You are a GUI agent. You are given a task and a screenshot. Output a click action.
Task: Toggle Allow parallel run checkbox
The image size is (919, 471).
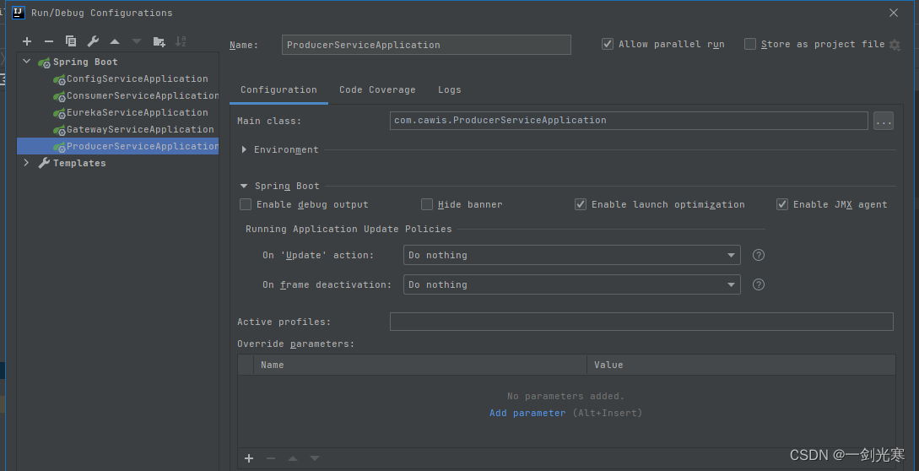coord(608,44)
